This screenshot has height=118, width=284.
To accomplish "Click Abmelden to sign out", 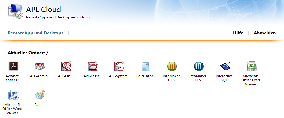I will tap(265, 33).
